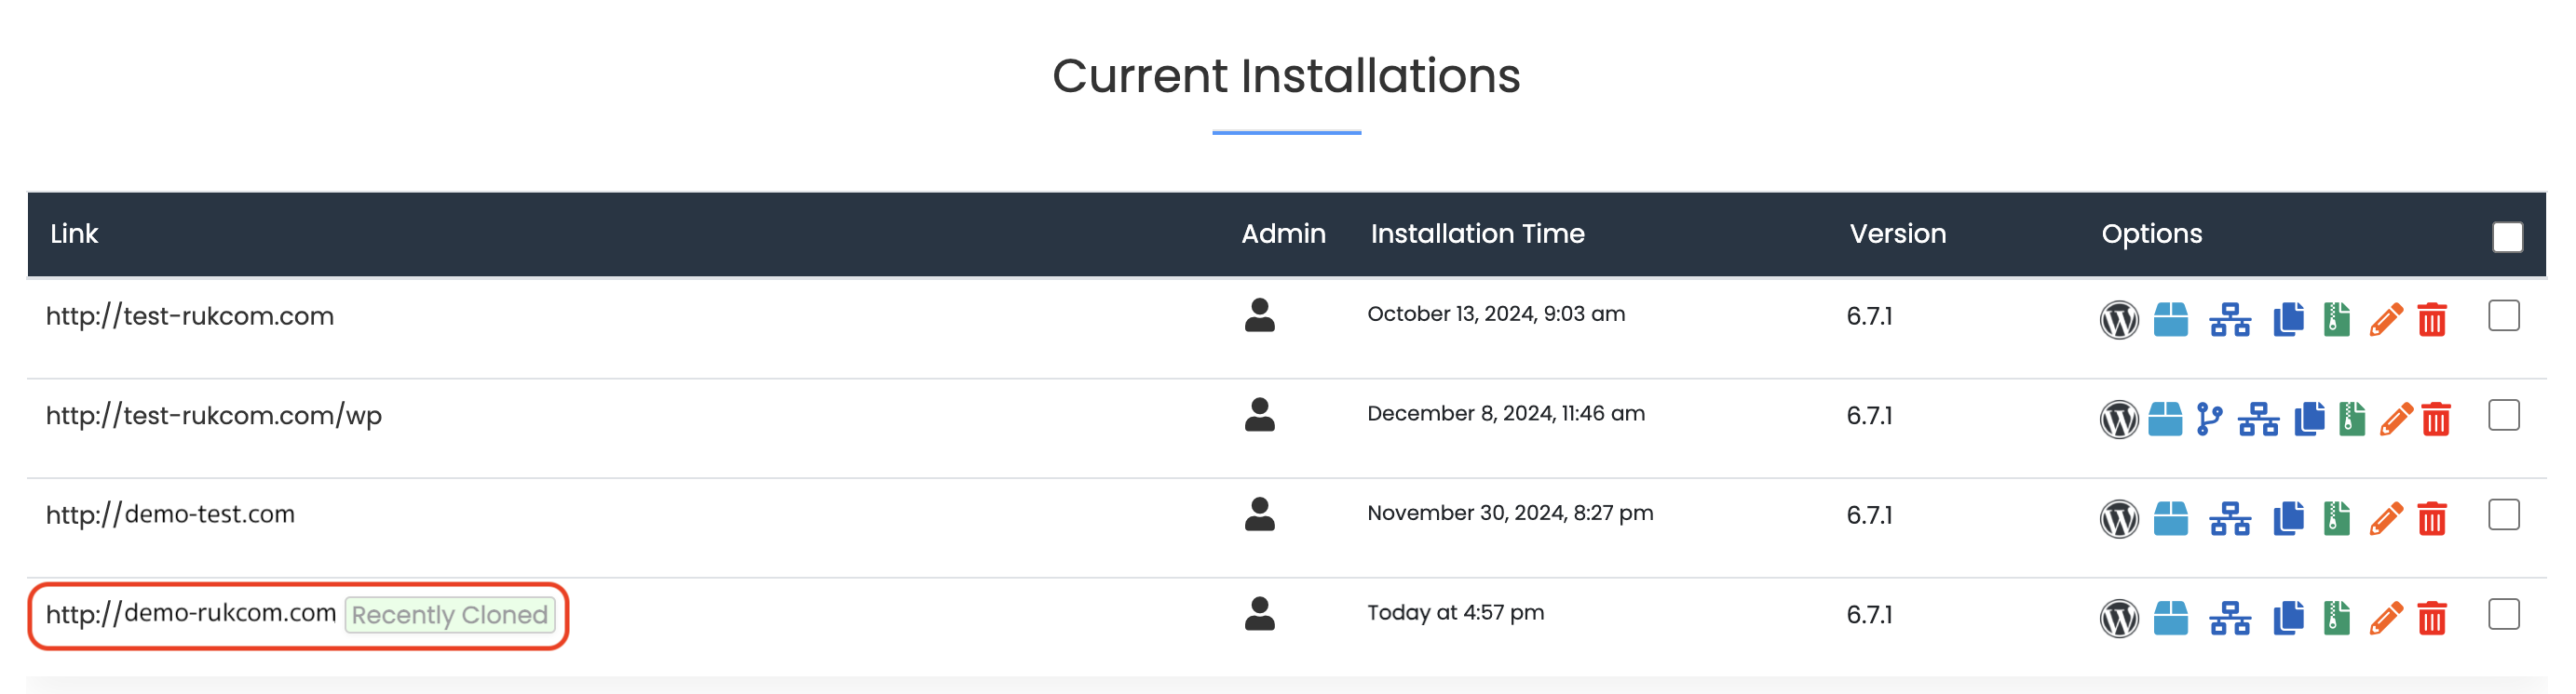
Task: Select the demo-test.com row checkbox
Action: (2503, 515)
